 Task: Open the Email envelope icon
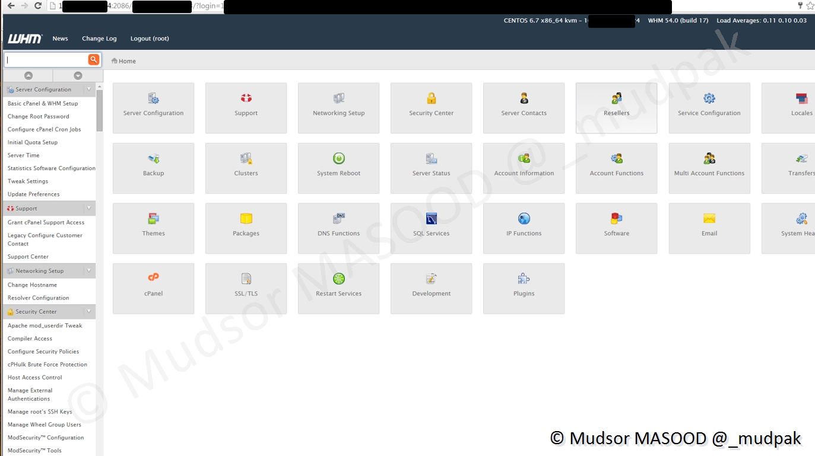[709, 219]
